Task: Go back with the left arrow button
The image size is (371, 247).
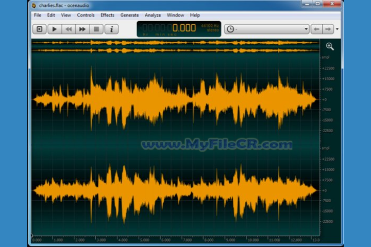Action: click(316, 29)
